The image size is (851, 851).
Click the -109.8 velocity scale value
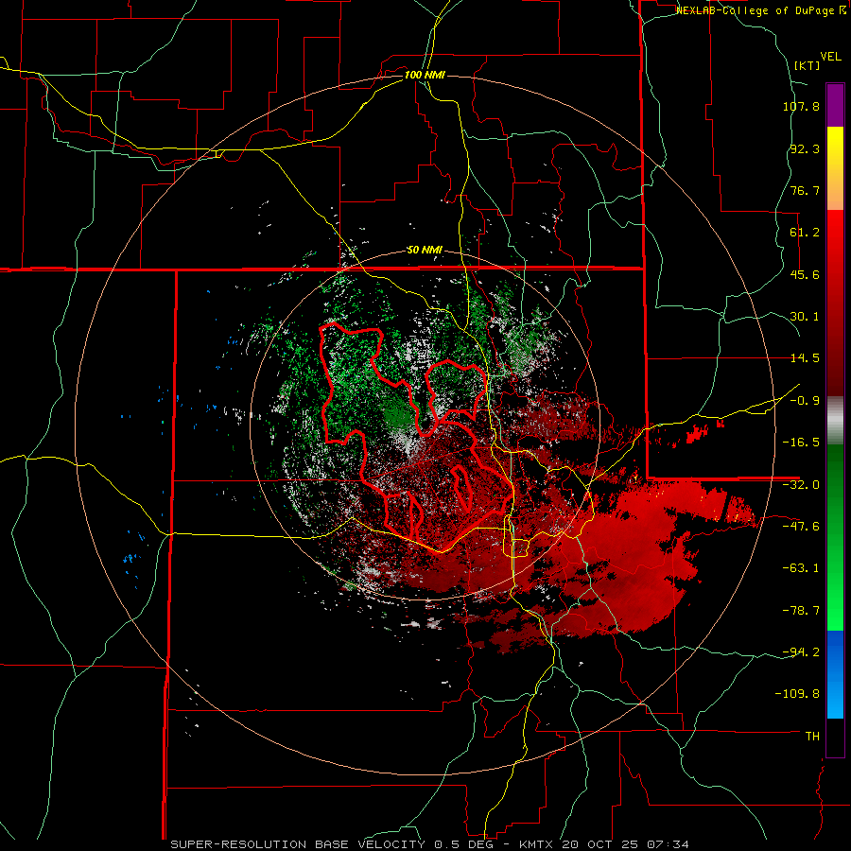(x=797, y=694)
